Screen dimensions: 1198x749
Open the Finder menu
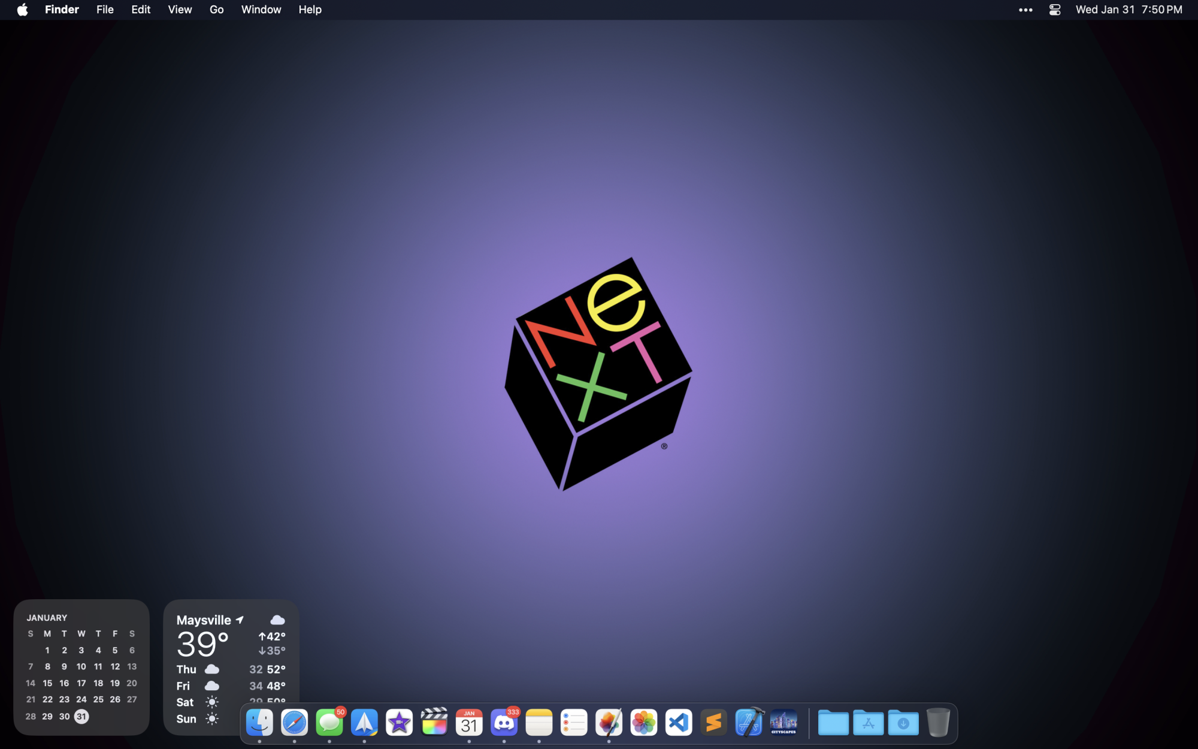point(62,10)
